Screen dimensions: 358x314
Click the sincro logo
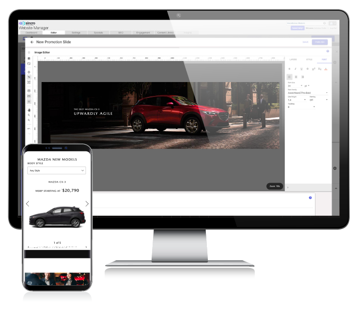(27, 23)
